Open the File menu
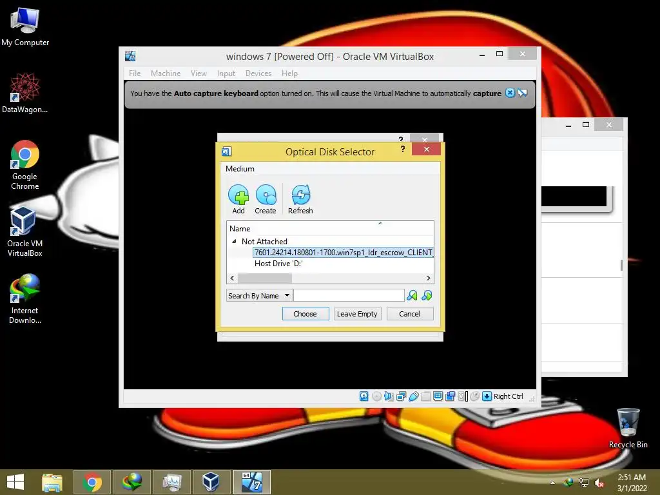The width and height of the screenshot is (660, 495). point(135,73)
